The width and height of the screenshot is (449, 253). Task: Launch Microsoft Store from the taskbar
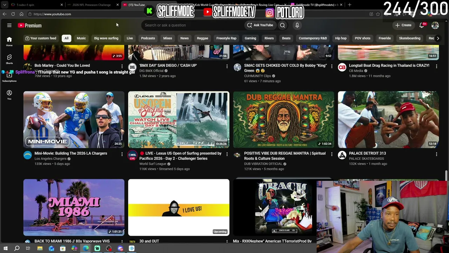click(x=63, y=248)
